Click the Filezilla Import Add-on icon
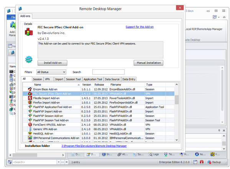 tap(30, 98)
